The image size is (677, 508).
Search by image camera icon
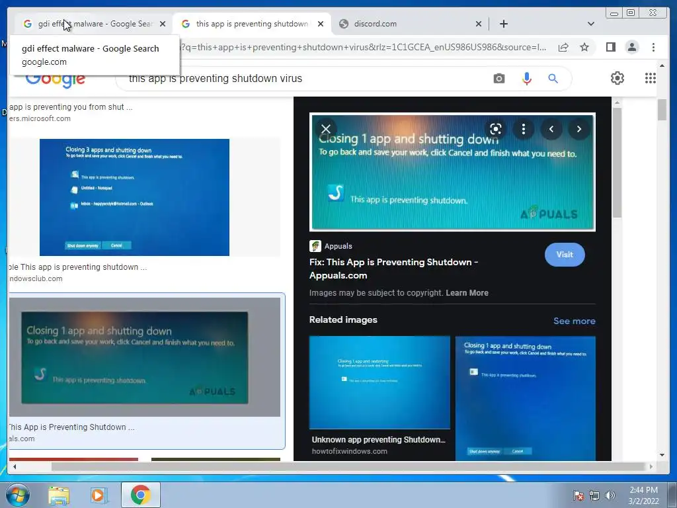[x=499, y=79]
